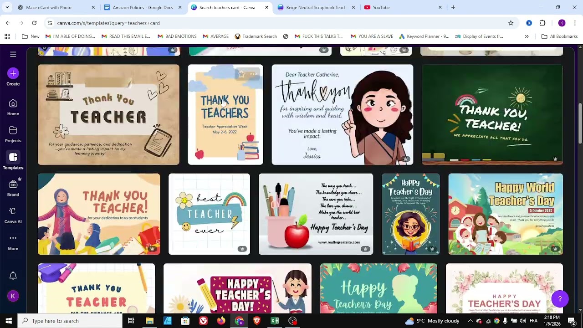View site information icon in address bar
The width and height of the screenshot is (583, 328).
49,23
